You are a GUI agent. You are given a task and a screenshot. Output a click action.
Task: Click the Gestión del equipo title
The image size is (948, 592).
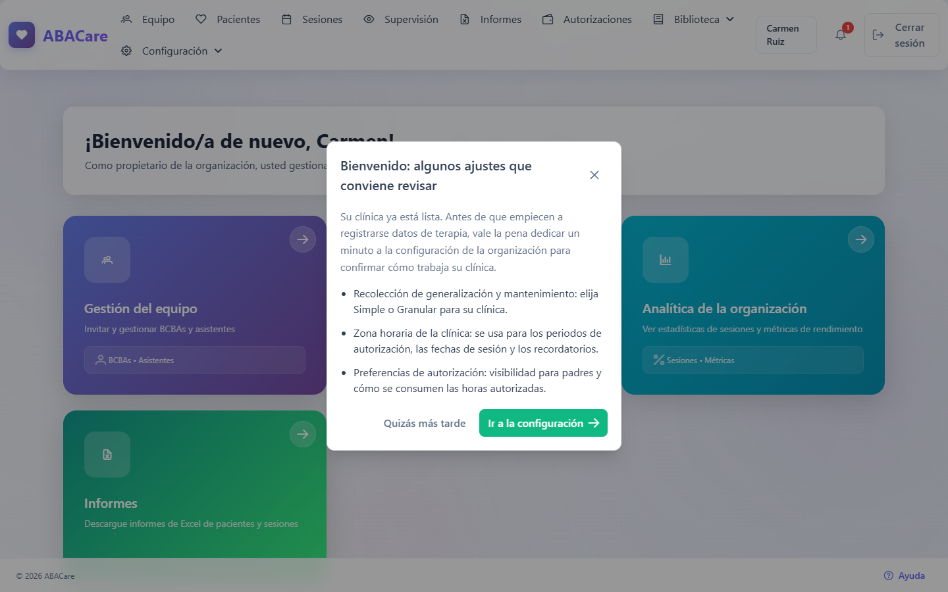(141, 308)
